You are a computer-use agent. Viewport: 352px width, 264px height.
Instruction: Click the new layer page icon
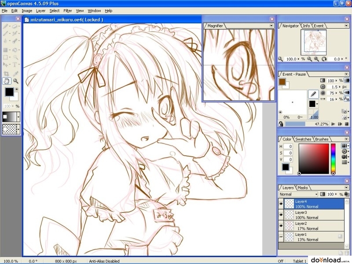[x=340, y=253]
